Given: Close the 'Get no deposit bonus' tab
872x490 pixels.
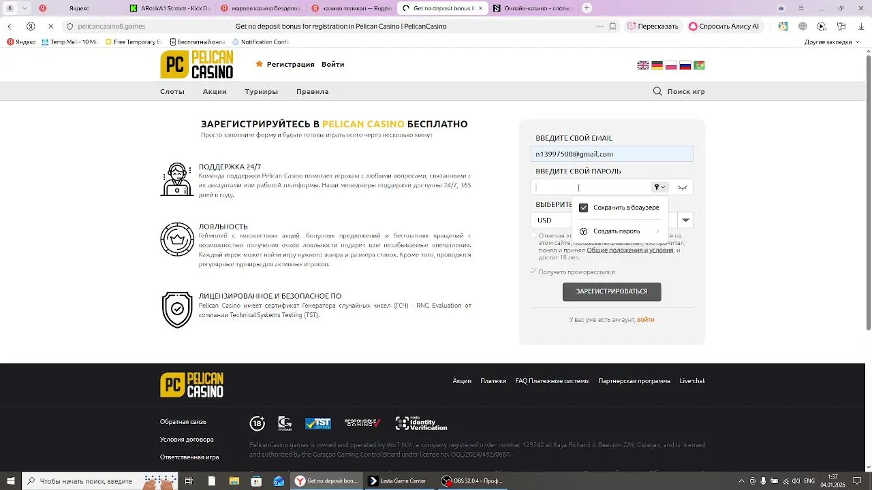Looking at the screenshot, I should coord(480,8).
